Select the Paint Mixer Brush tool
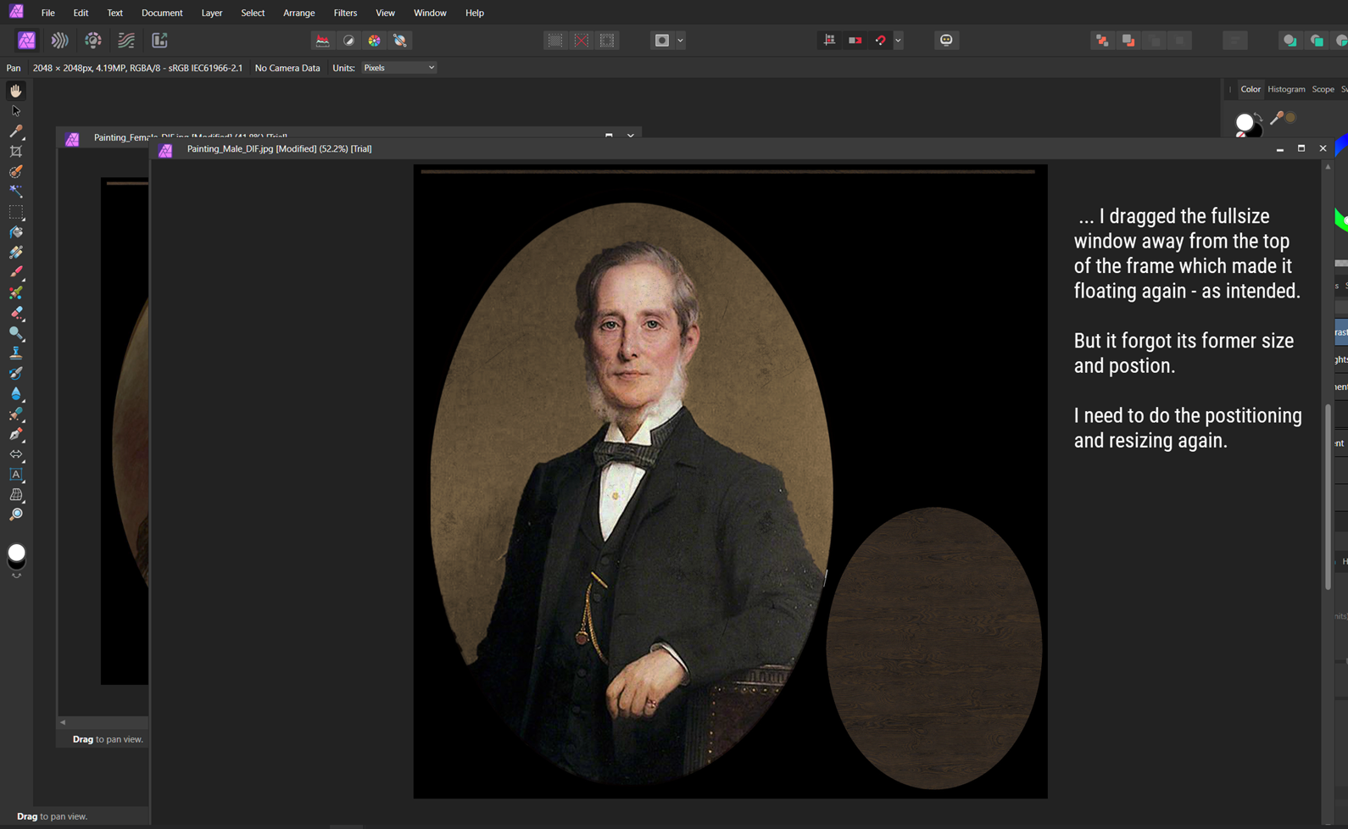1348x829 pixels. click(15, 292)
